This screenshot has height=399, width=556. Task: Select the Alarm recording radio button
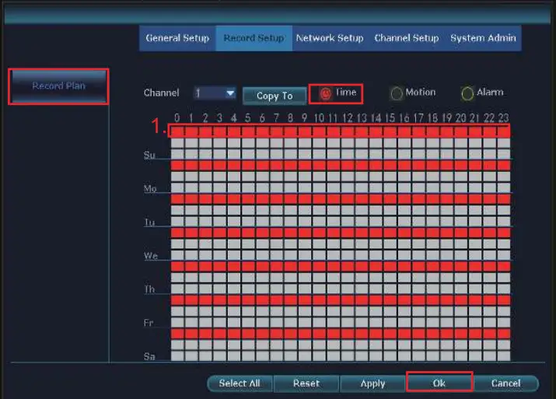point(467,93)
